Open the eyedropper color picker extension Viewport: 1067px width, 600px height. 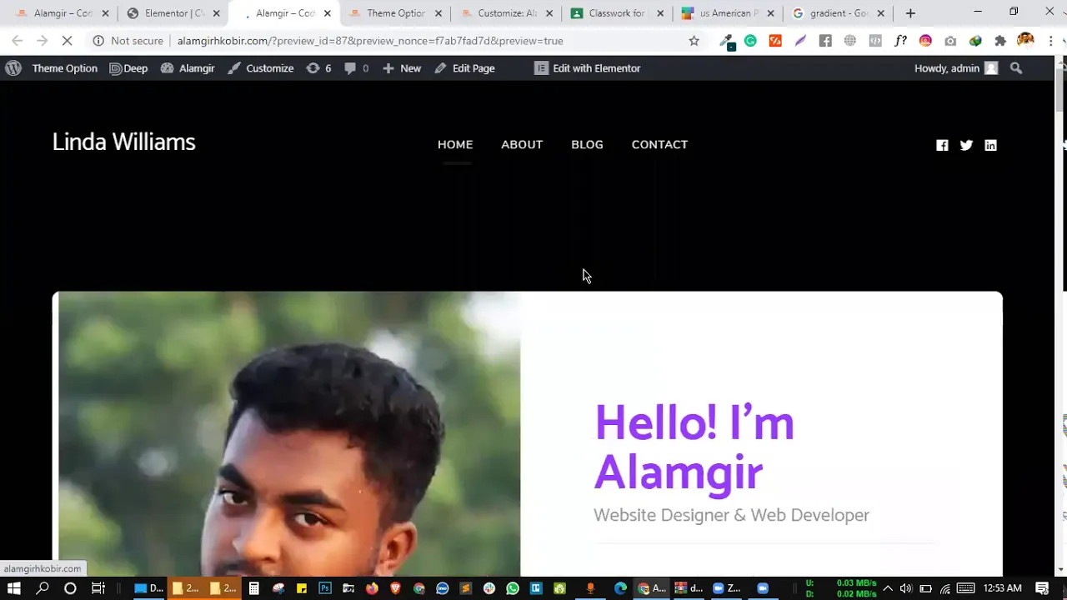coord(727,41)
